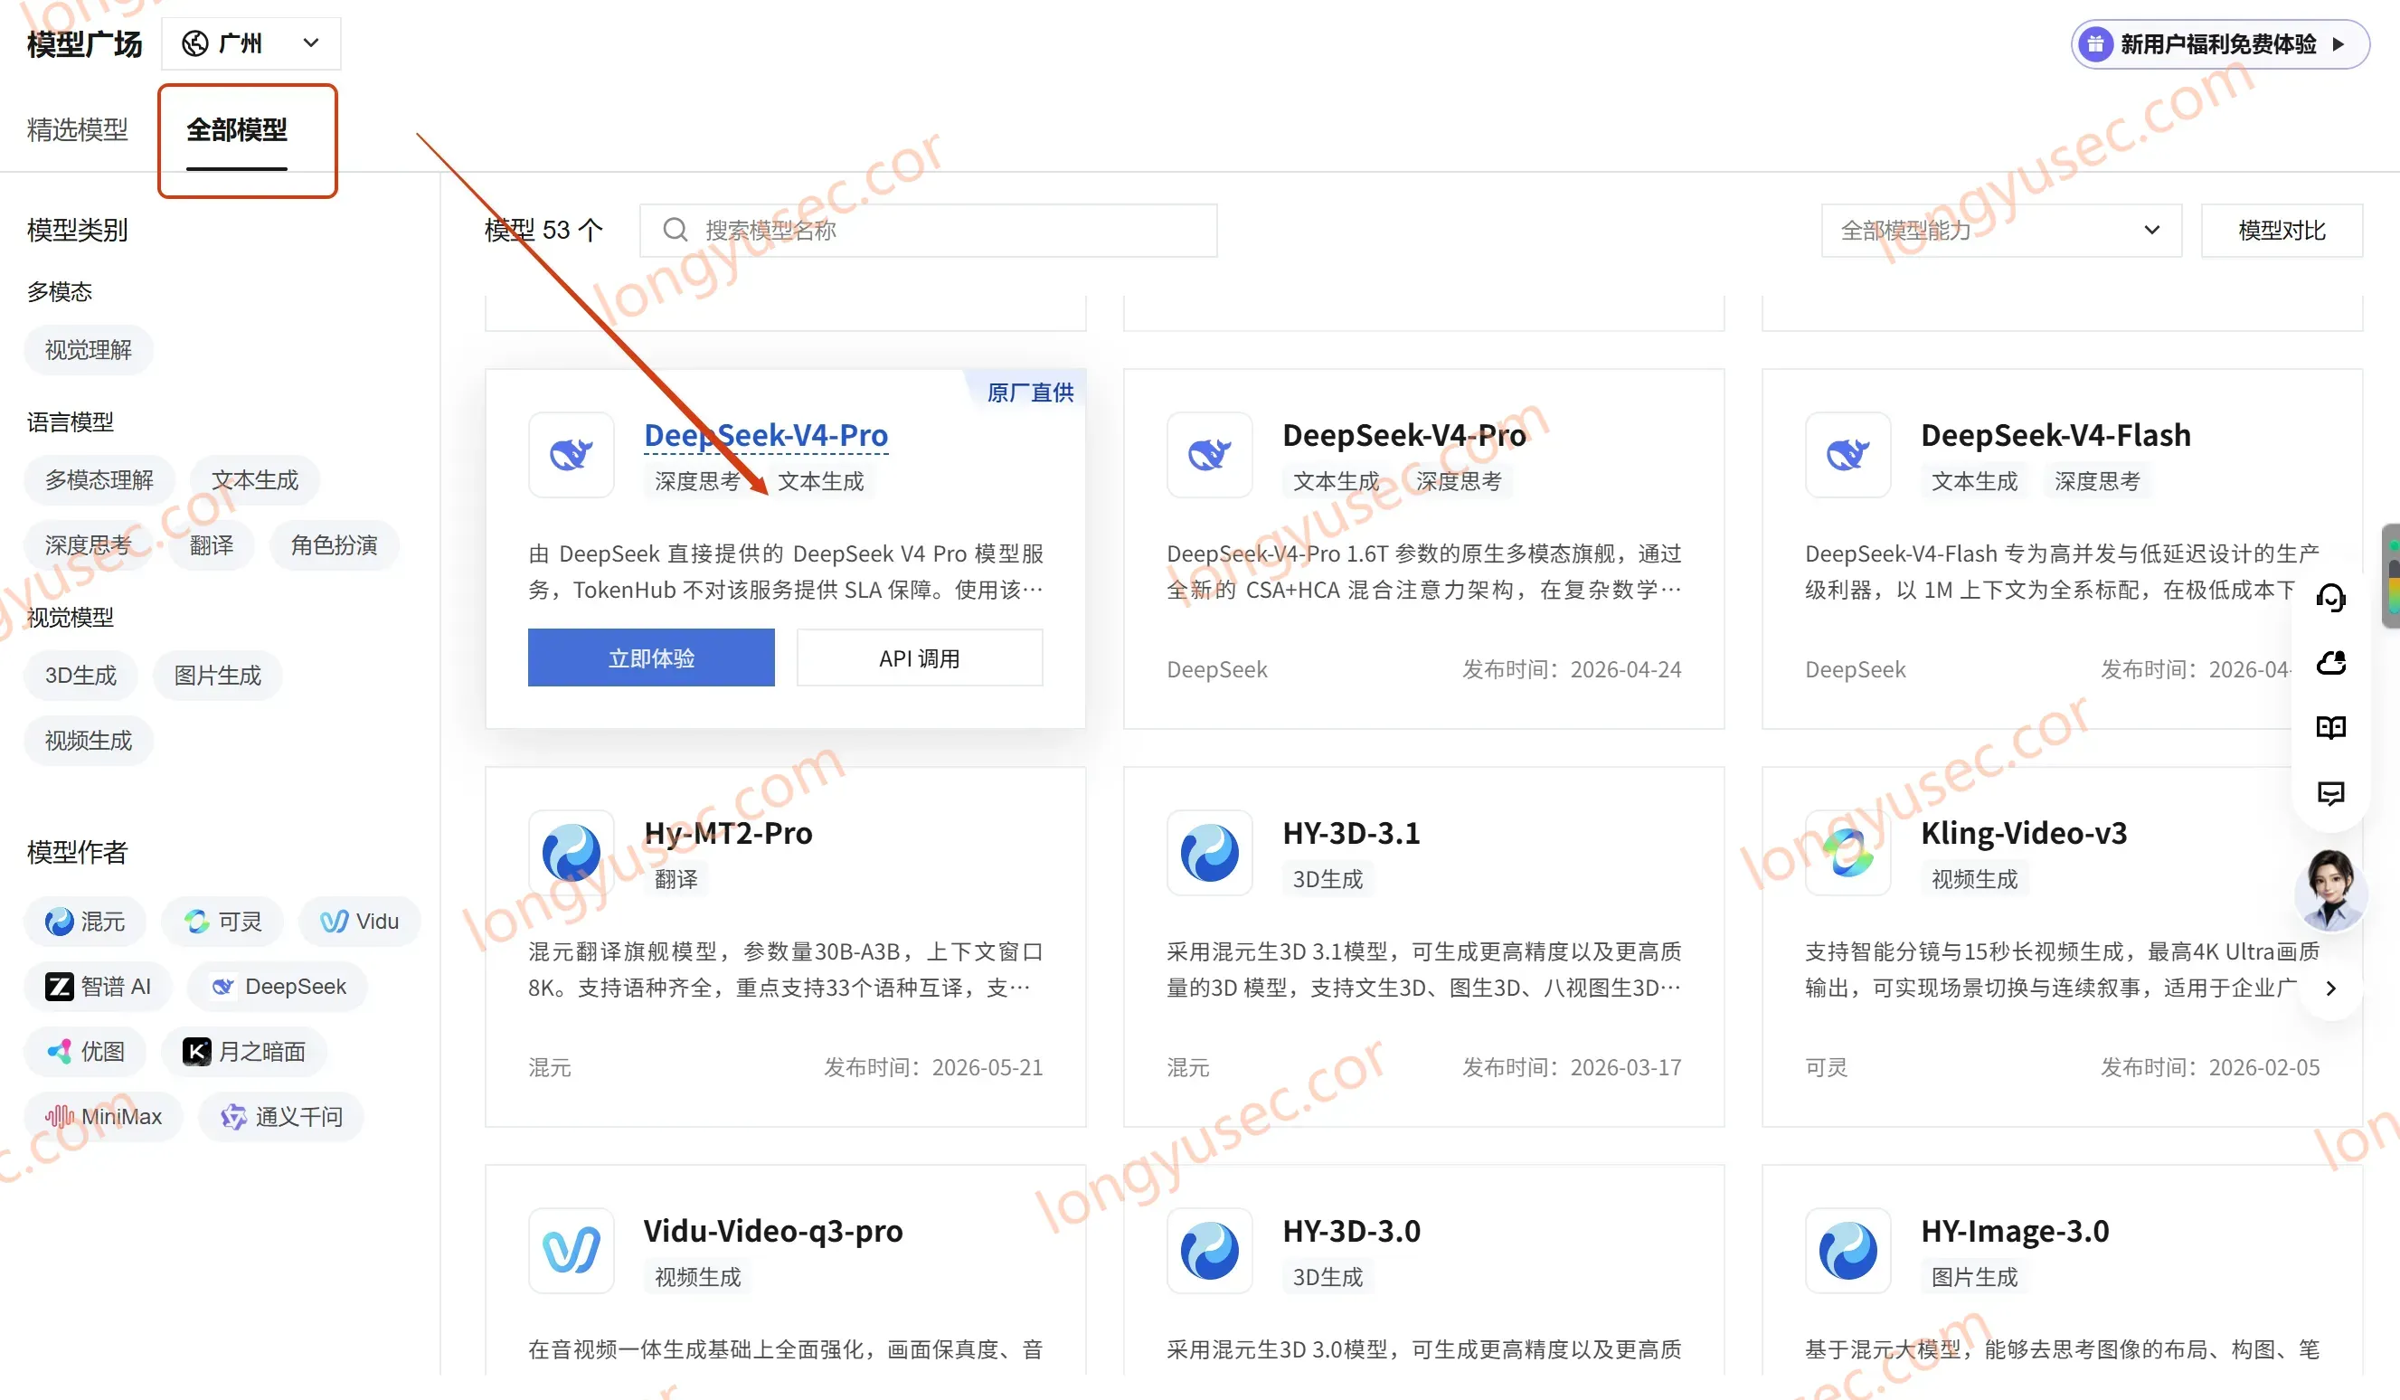Click the feedback message icon
This screenshot has width=2400, height=1400.
(x=2330, y=792)
